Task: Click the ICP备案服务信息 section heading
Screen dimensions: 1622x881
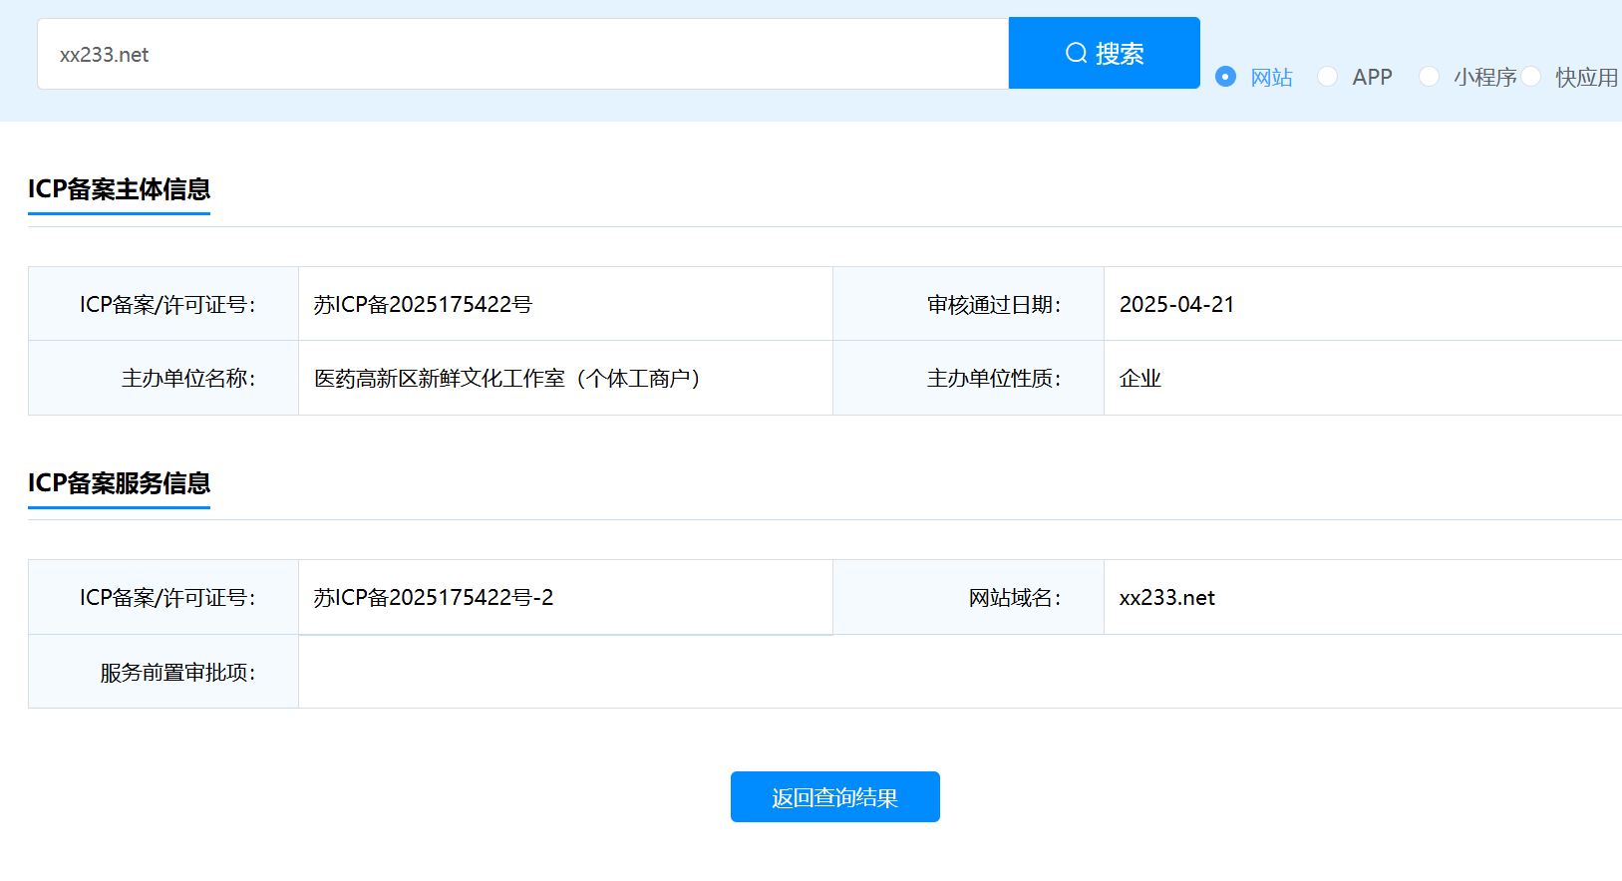Action: click(120, 483)
